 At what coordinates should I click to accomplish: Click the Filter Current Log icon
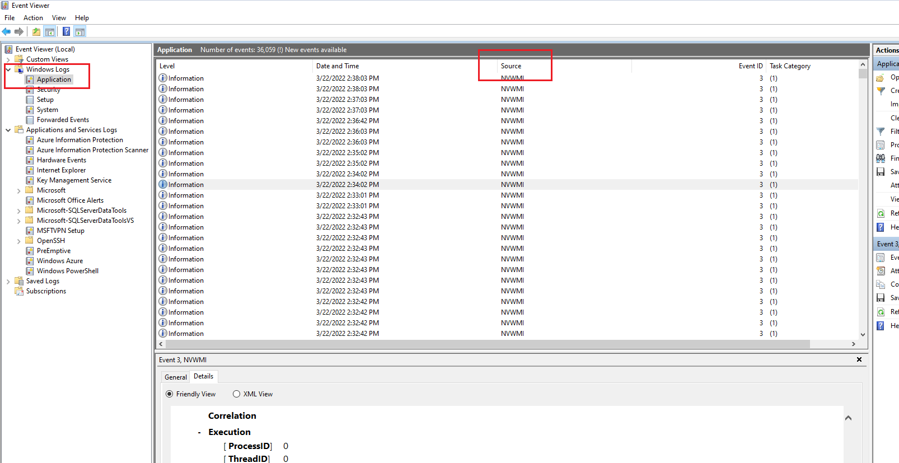point(881,131)
